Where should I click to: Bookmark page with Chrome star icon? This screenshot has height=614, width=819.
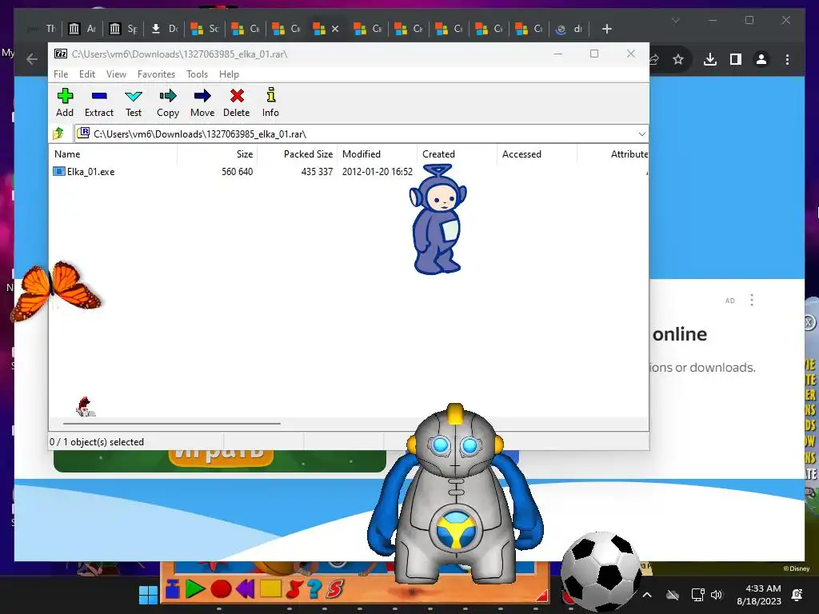pyautogui.click(x=678, y=59)
